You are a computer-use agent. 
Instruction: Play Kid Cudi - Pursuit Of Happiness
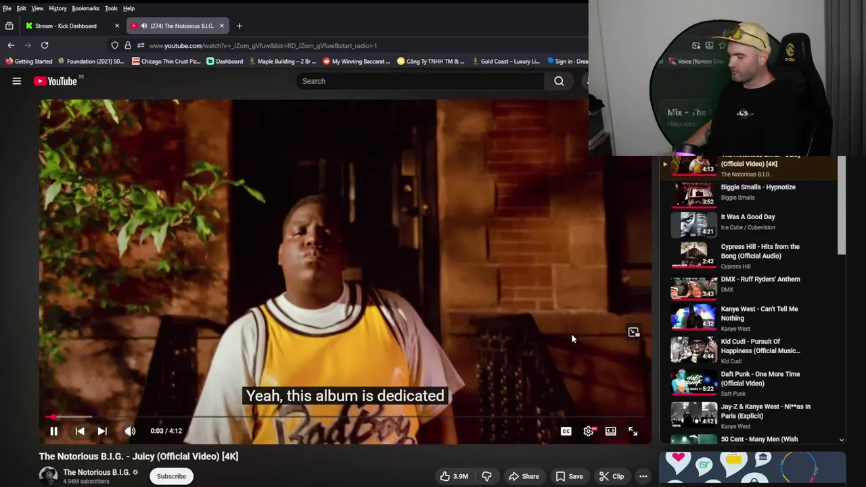coord(749,350)
